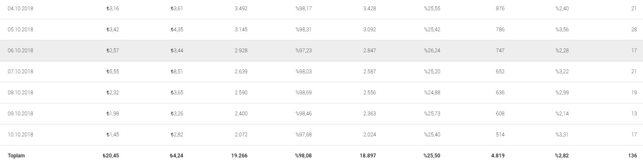The width and height of the screenshot is (643, 166).
Task: Click the 4.819 total value
Action: (498, 156)
